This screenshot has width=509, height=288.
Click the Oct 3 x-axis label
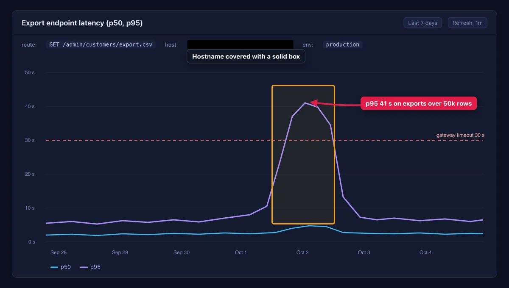click(364, 252)
